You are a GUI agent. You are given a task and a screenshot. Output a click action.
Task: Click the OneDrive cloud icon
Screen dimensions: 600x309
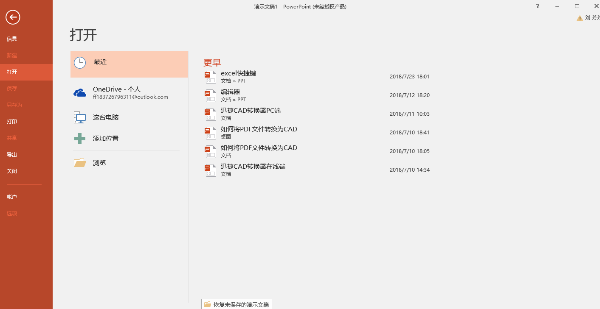[x=80, y=93]
